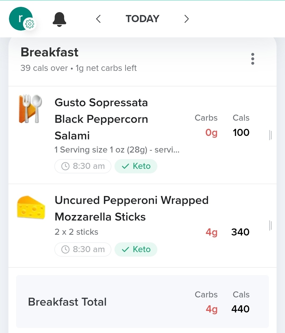Tap the salami Keto badge
The width and height of the screenshot is (285, 333).
click(136, 166)
